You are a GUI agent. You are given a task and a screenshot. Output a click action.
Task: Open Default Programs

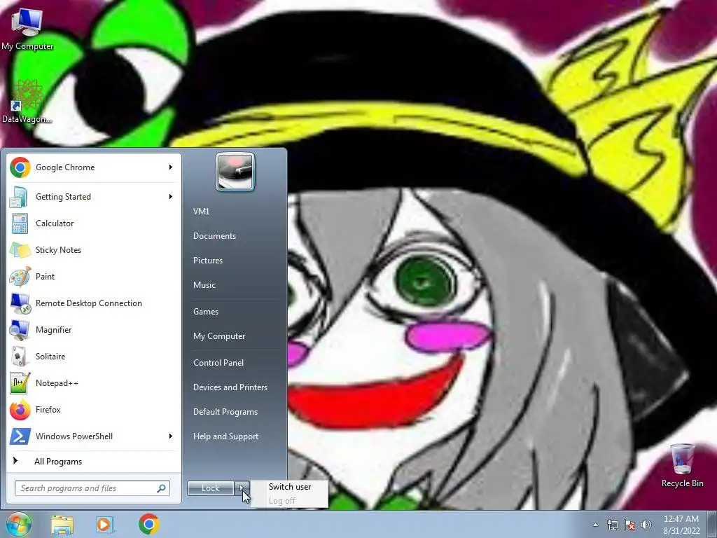coord(225,412)
